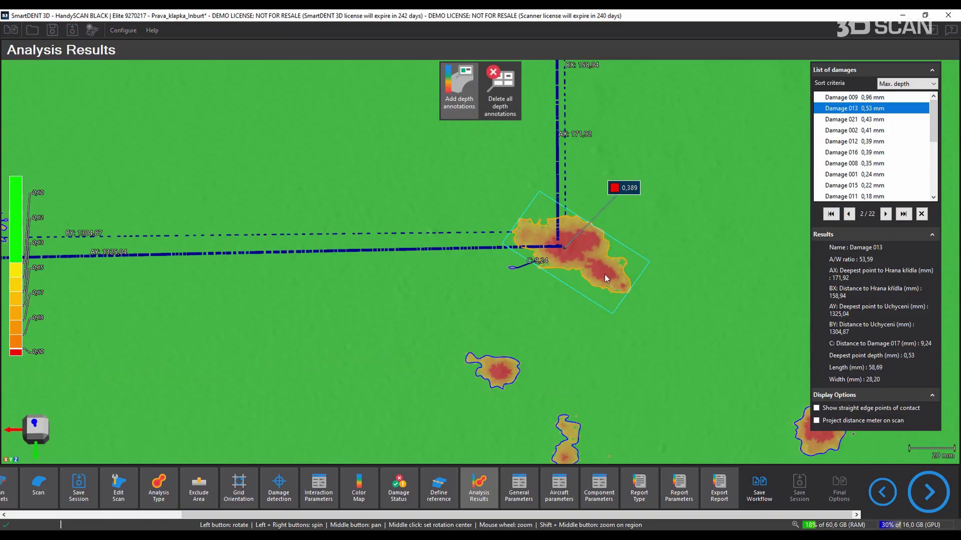The width and height of the screenshot is (961, 540).
Task: Click the red 0,389 depth annotation swatch
Action: click(615, 188)
